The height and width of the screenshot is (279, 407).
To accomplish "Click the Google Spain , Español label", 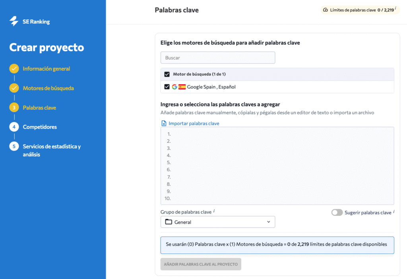I will pos(211,87).
